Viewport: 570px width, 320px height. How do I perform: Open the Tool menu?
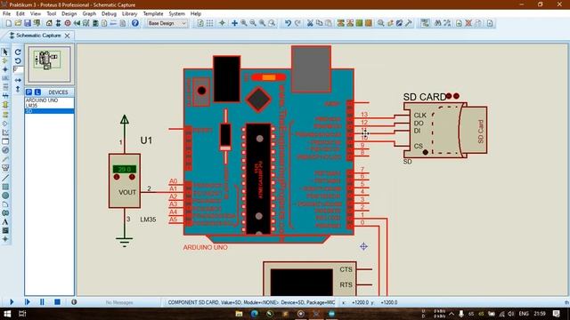point(52,13)
